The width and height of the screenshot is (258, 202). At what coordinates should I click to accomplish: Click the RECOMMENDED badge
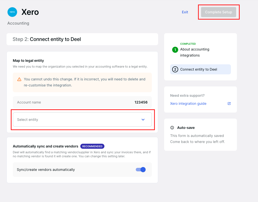pos(92,146)
